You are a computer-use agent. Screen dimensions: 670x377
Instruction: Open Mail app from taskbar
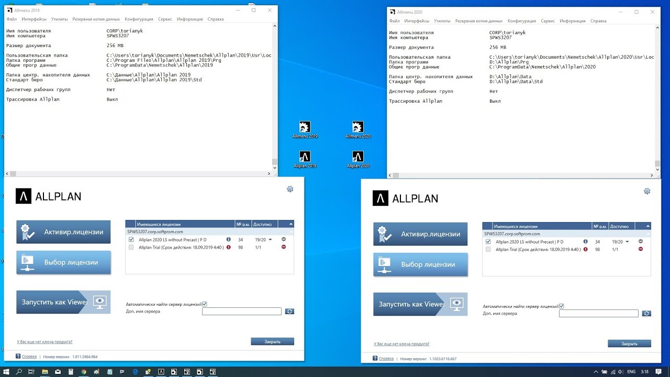click(58, 372)
